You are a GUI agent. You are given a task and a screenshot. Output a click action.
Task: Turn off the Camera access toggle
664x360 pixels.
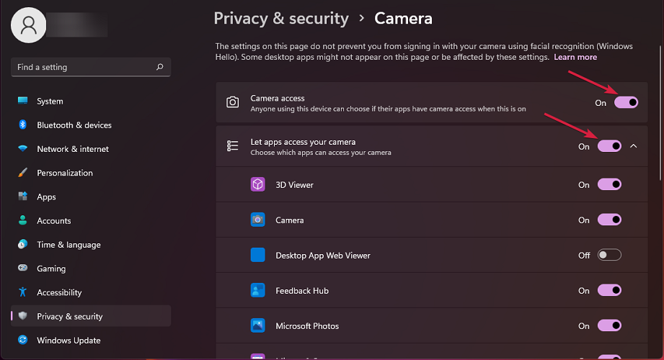pyautogui.click(x=626, y=102)
